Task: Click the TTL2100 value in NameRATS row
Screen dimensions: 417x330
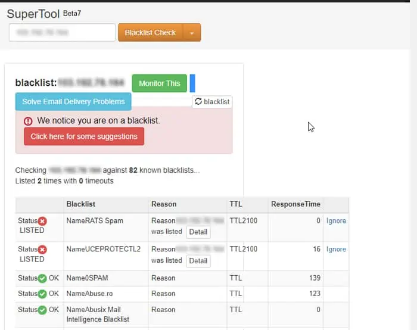Action: click(243, 221)
